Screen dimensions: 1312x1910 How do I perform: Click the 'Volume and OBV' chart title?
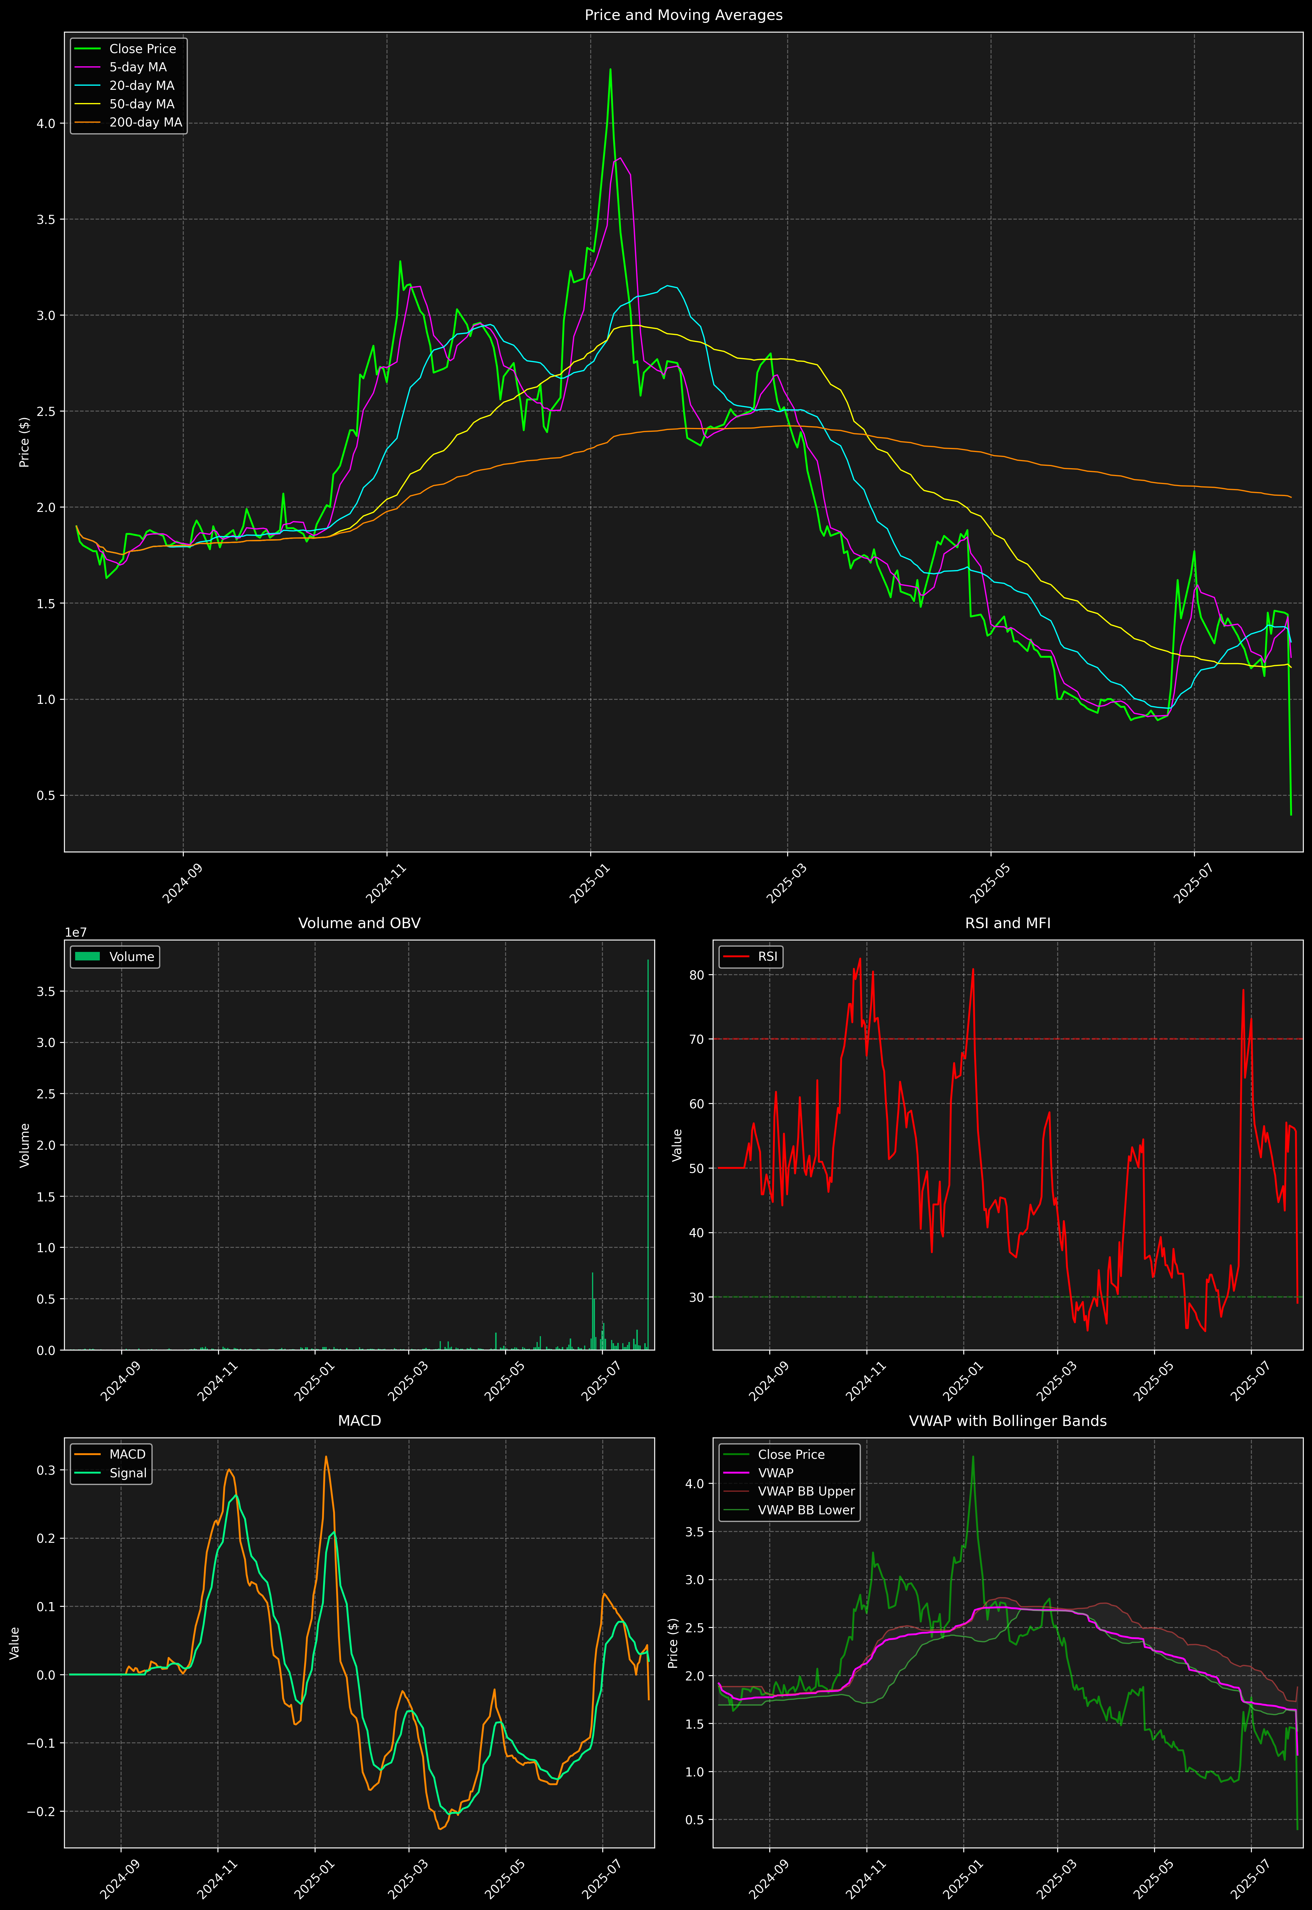tap(359, 923)
